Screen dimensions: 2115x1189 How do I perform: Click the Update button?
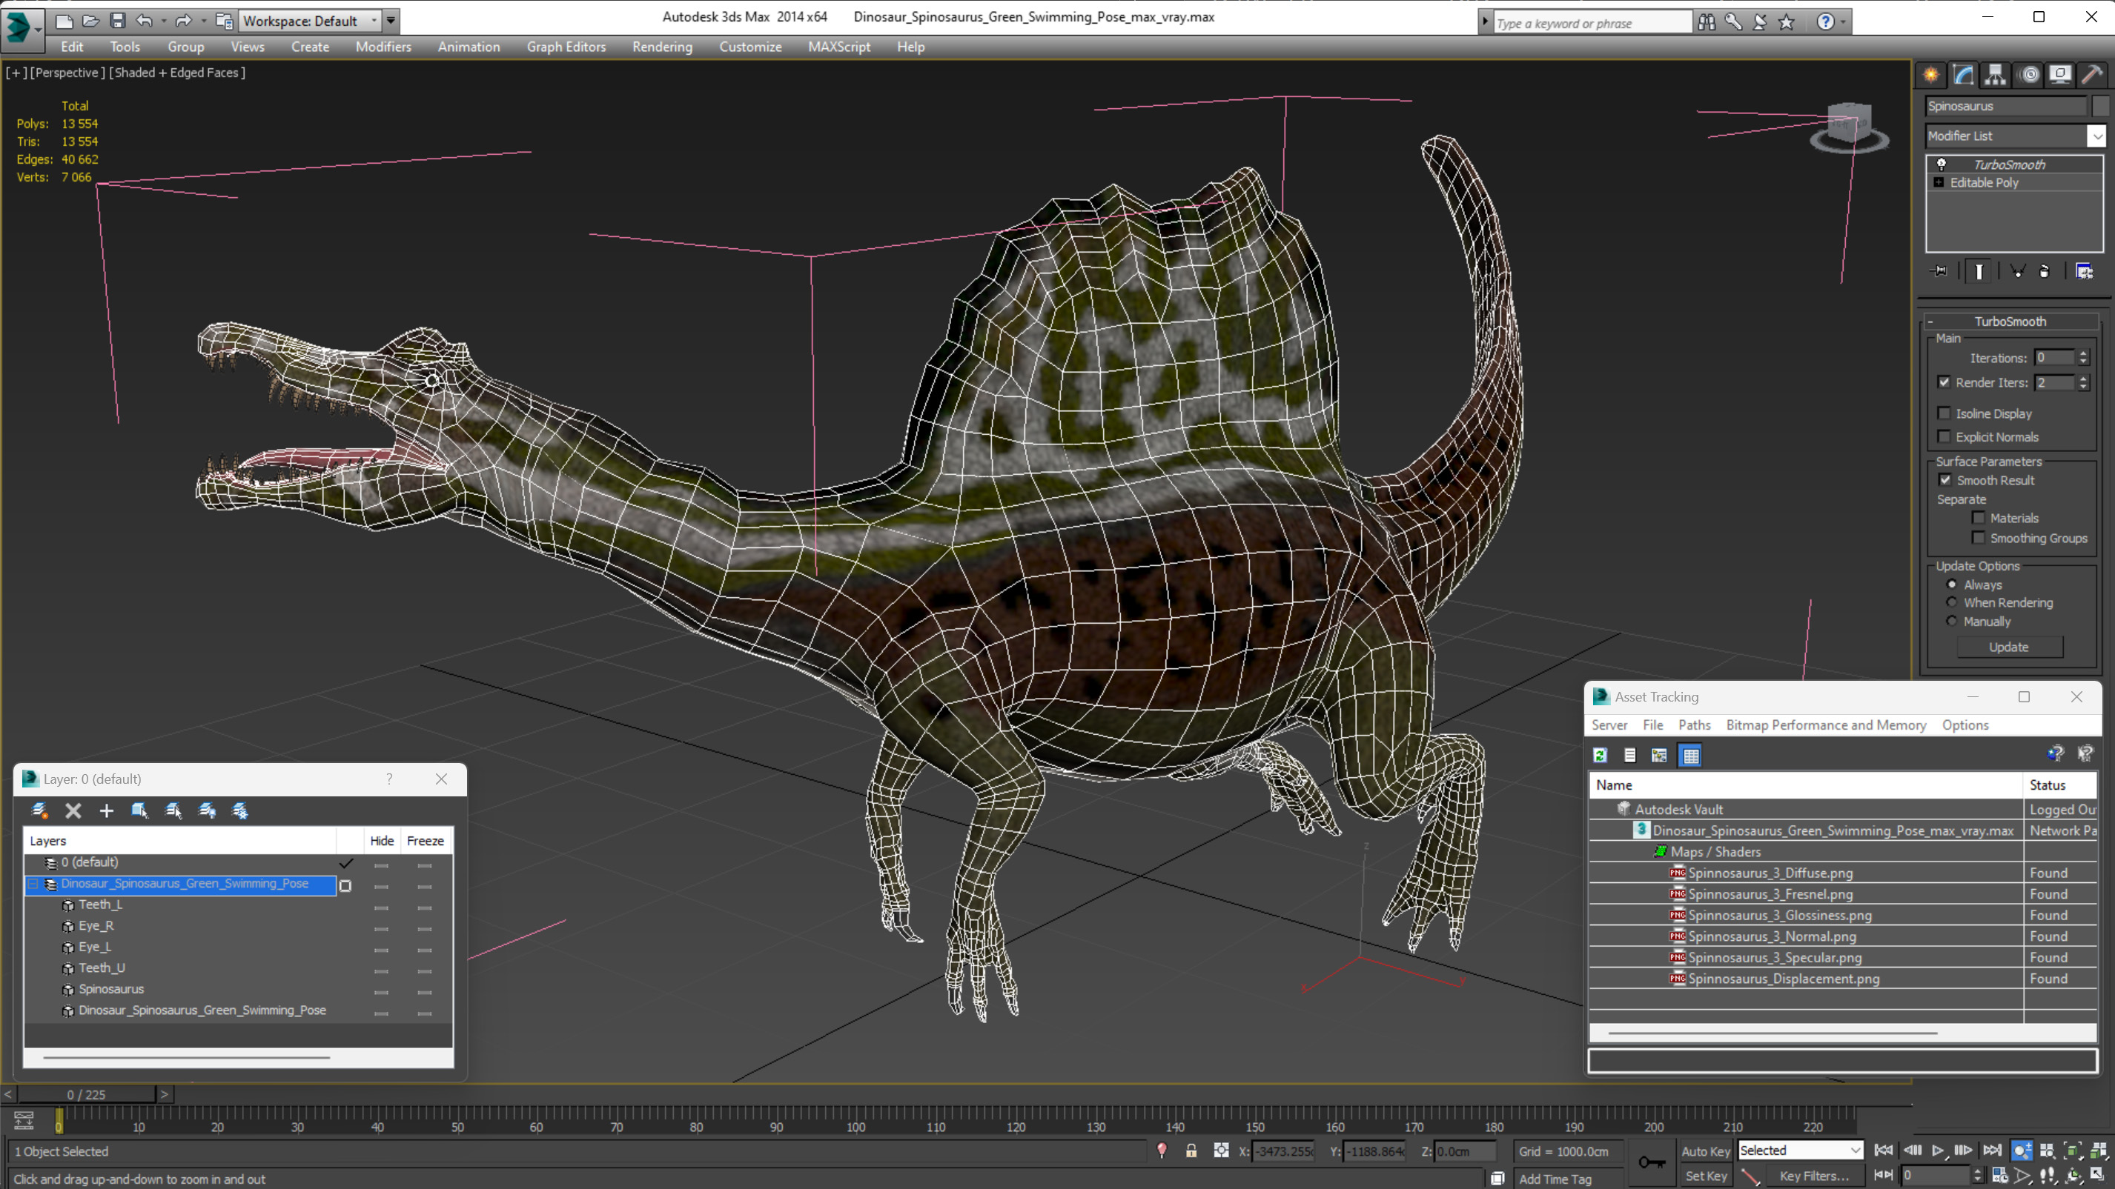pyautogui.click(x=2009, y=647)
